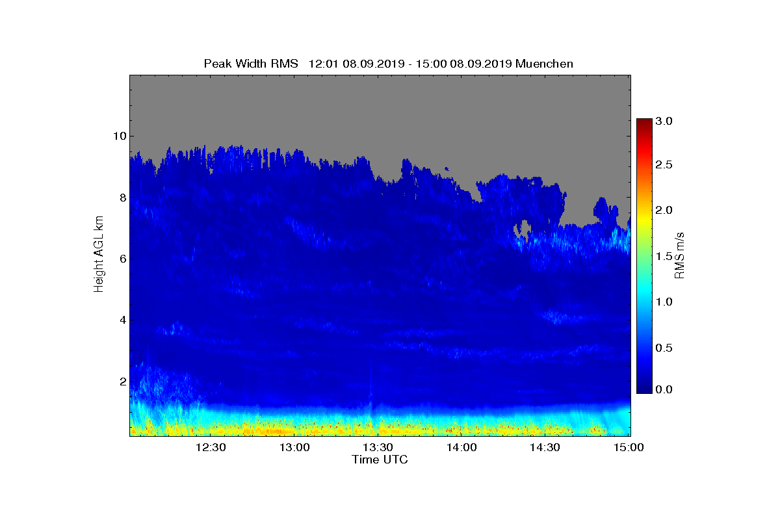Click the 1.0 colorbar value
780x520 pixels.
point(664,302)
